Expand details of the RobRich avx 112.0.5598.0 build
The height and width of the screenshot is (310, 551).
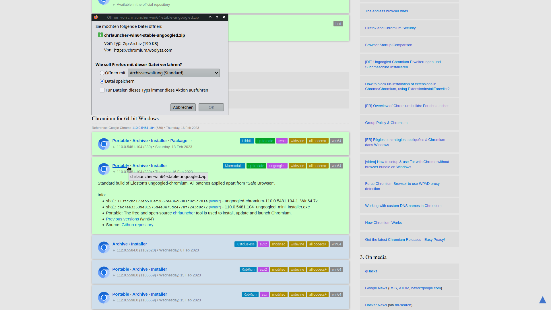[114, 300]
